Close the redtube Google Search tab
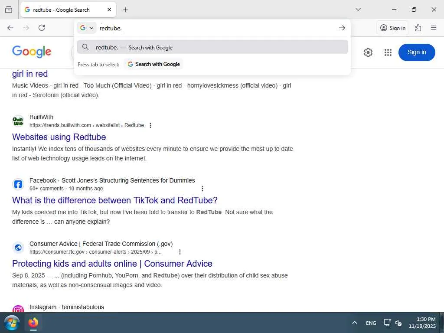The height and width of the screenshot is (333, 444). tap(109, 10)
